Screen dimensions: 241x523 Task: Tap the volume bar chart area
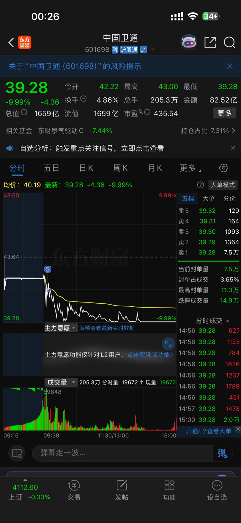point(90,409)
